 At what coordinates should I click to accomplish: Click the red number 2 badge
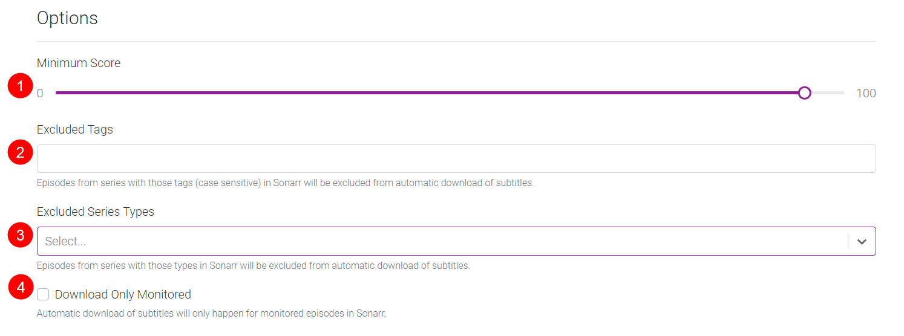(20, 152)
